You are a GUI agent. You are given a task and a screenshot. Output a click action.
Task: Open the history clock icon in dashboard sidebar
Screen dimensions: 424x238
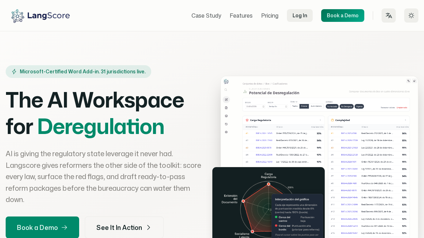point(226,124)
